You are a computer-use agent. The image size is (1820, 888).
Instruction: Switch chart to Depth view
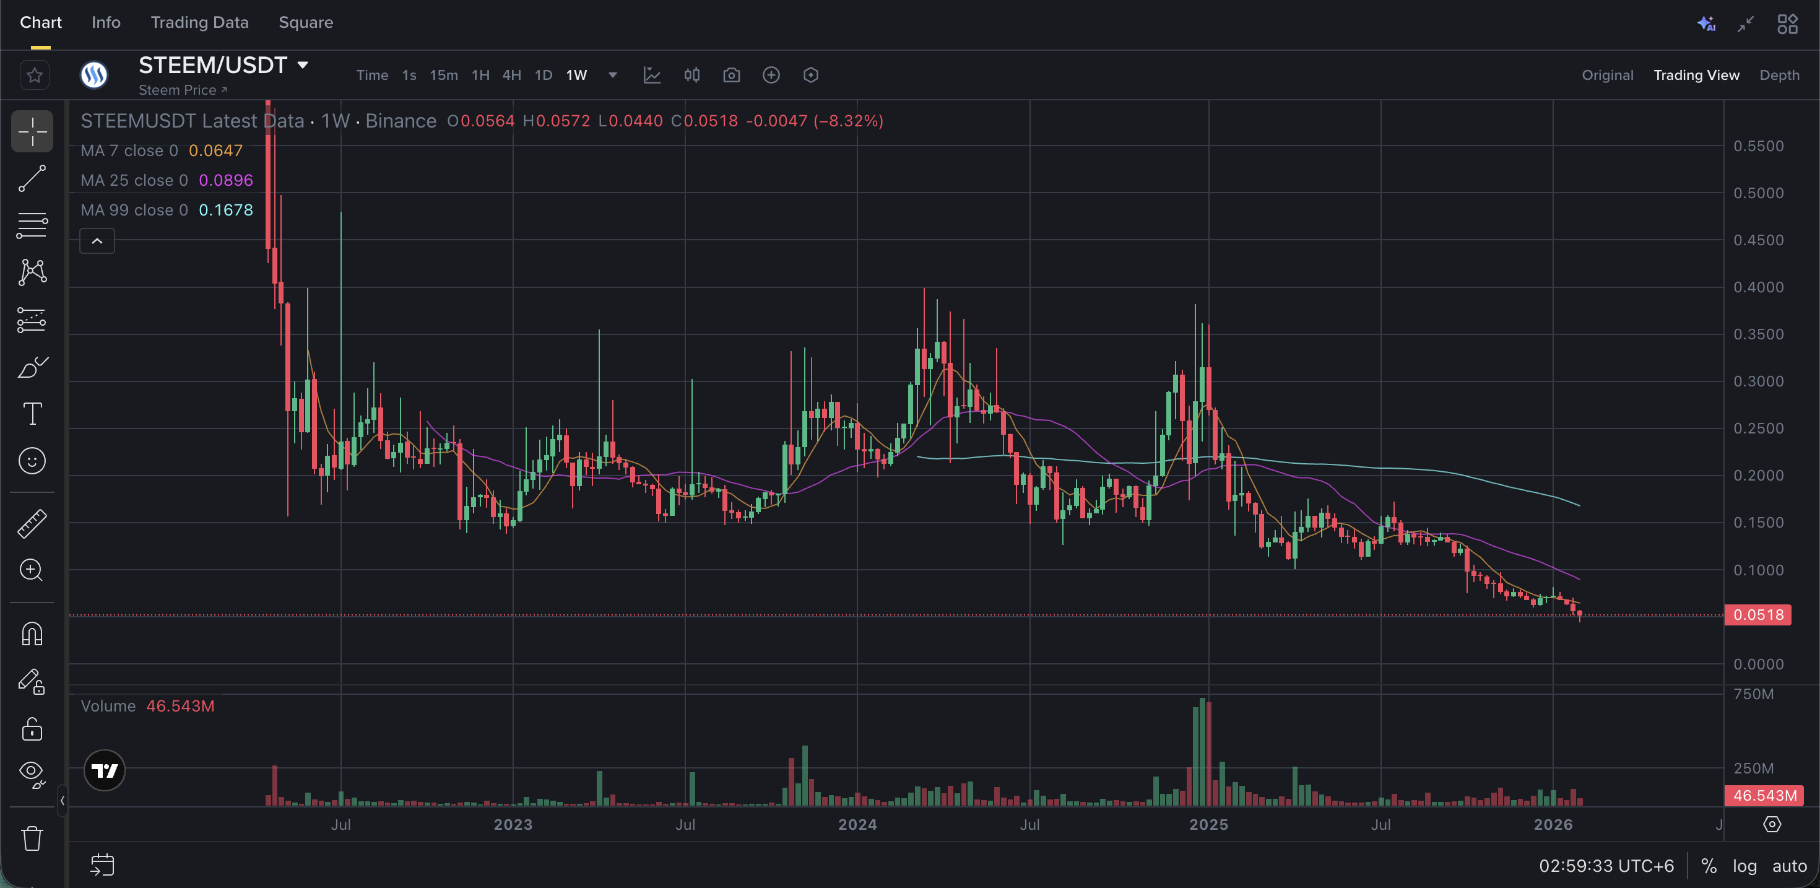click(x=1779, y=75)
